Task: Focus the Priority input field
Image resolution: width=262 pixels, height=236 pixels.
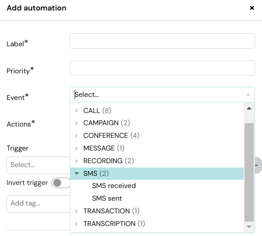Action: click(162, 68)
